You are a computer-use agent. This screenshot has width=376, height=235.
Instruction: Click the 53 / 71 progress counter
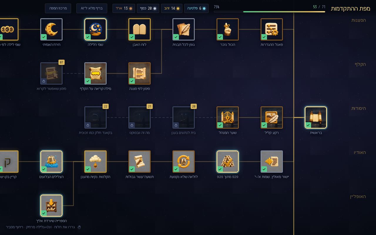pyautogui.click(x=319, y=7)
